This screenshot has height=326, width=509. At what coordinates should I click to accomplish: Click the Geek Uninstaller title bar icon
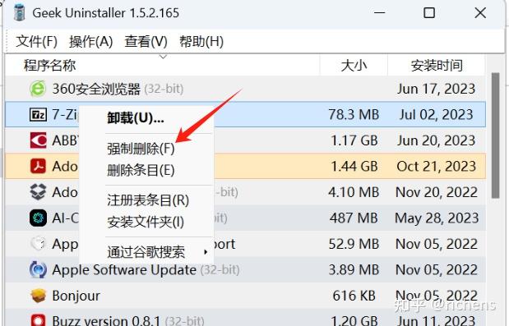[20, 12]
